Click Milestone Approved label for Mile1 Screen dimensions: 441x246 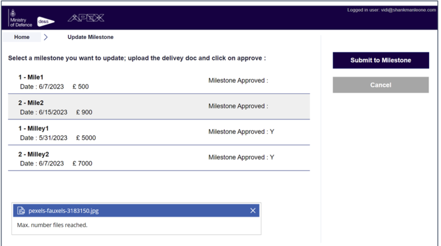click(238, 80)
